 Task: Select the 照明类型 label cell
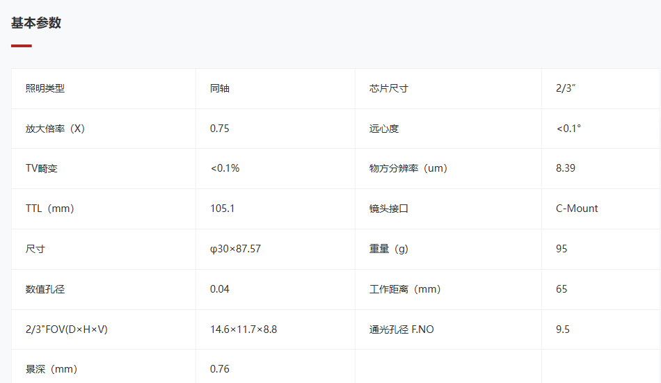[x=103, y=88]
